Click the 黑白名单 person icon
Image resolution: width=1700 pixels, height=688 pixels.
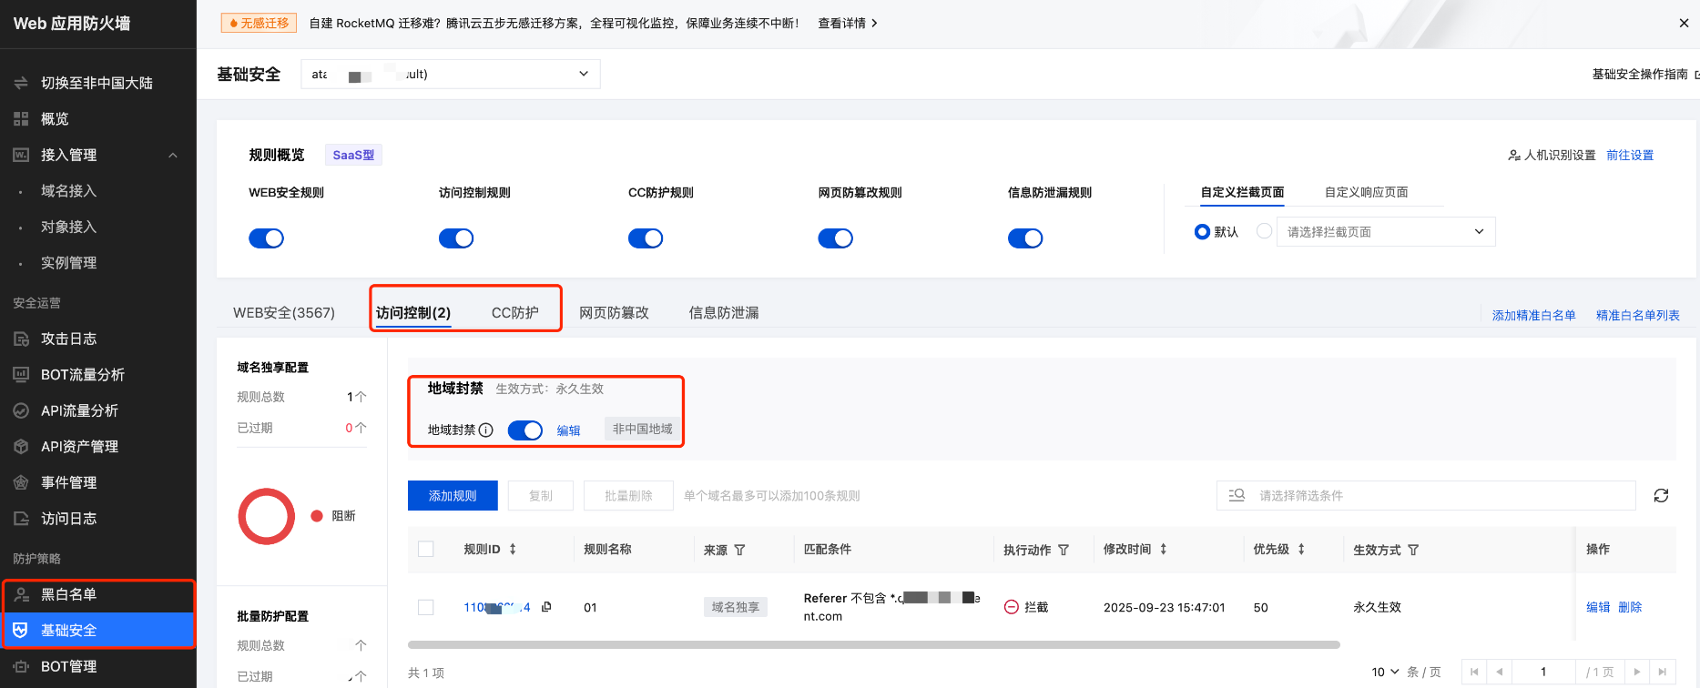[x=21, y=594]
